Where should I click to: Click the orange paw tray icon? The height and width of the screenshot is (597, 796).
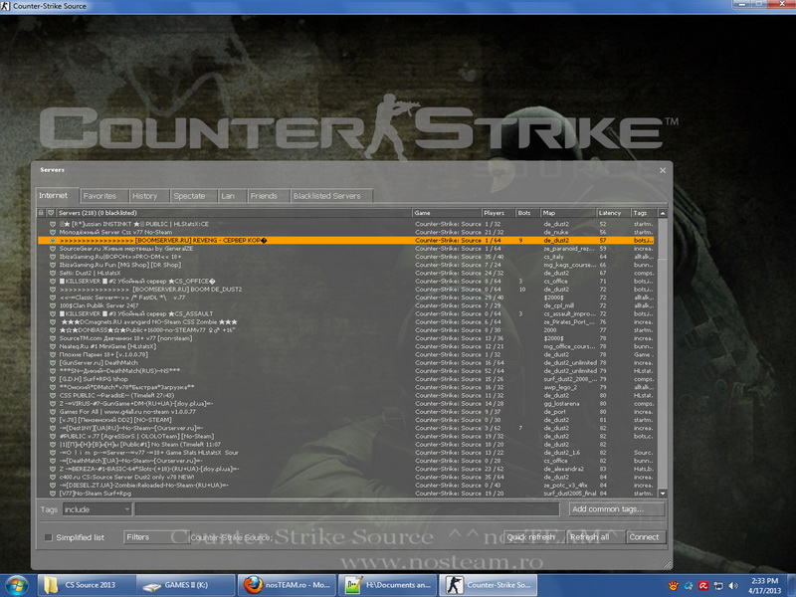click(674, 586)
